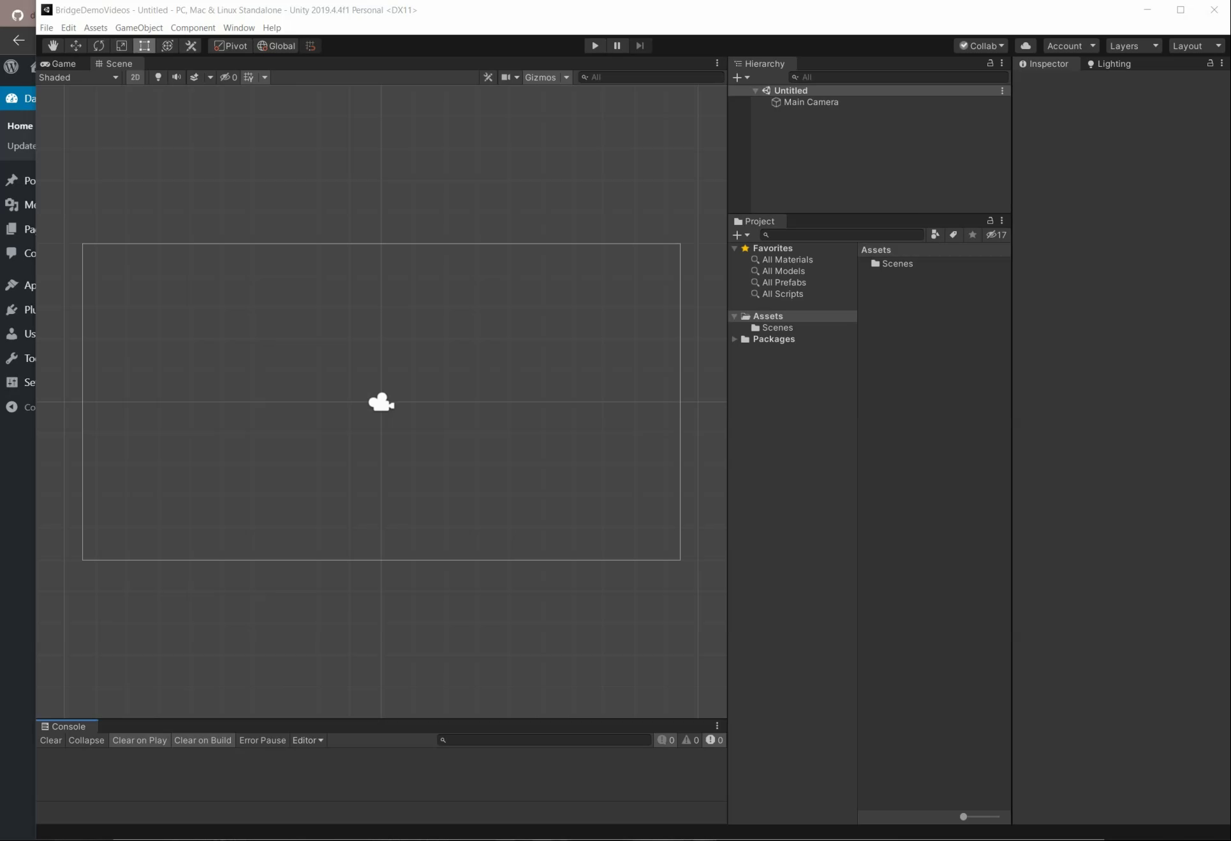Select the combined Transform tool
1231x841 pixels.
(x=168, y=46)
